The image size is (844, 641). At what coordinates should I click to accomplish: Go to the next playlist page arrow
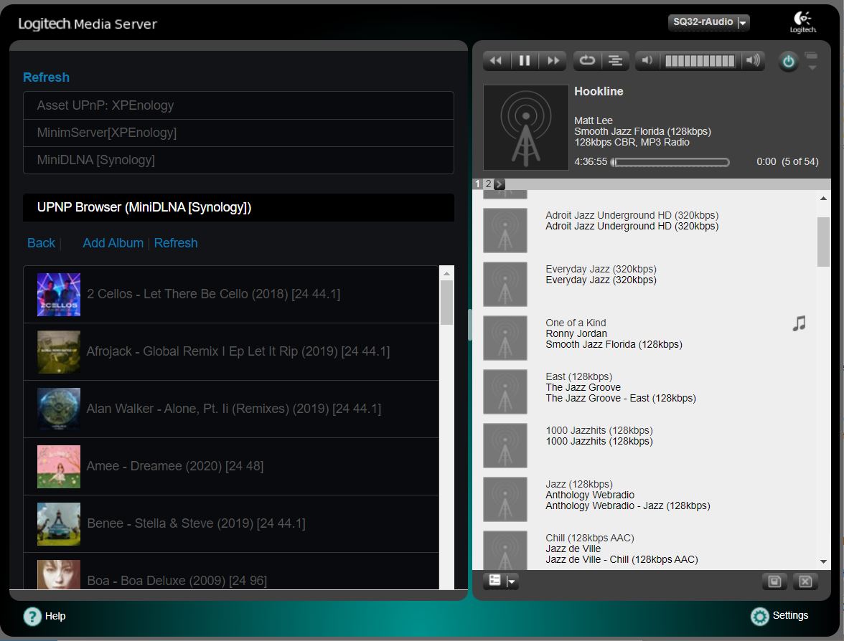tap(499, 184)
